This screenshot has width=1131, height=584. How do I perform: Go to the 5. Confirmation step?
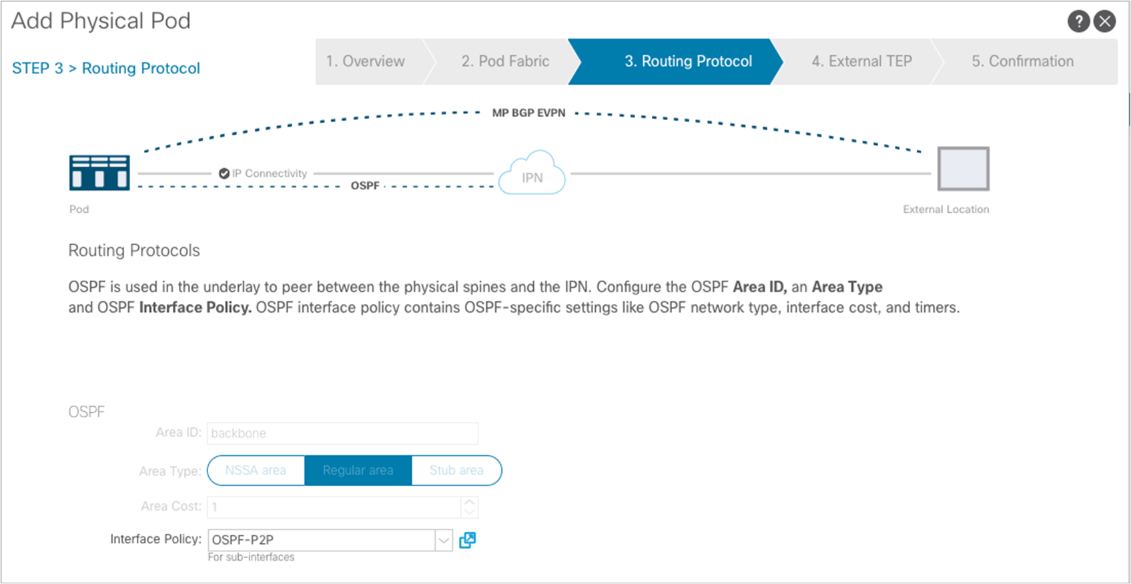click(x=1023, y=61)
